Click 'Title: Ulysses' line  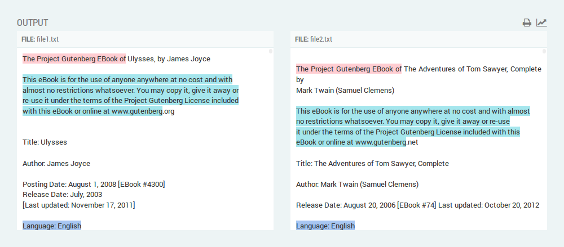45,142
